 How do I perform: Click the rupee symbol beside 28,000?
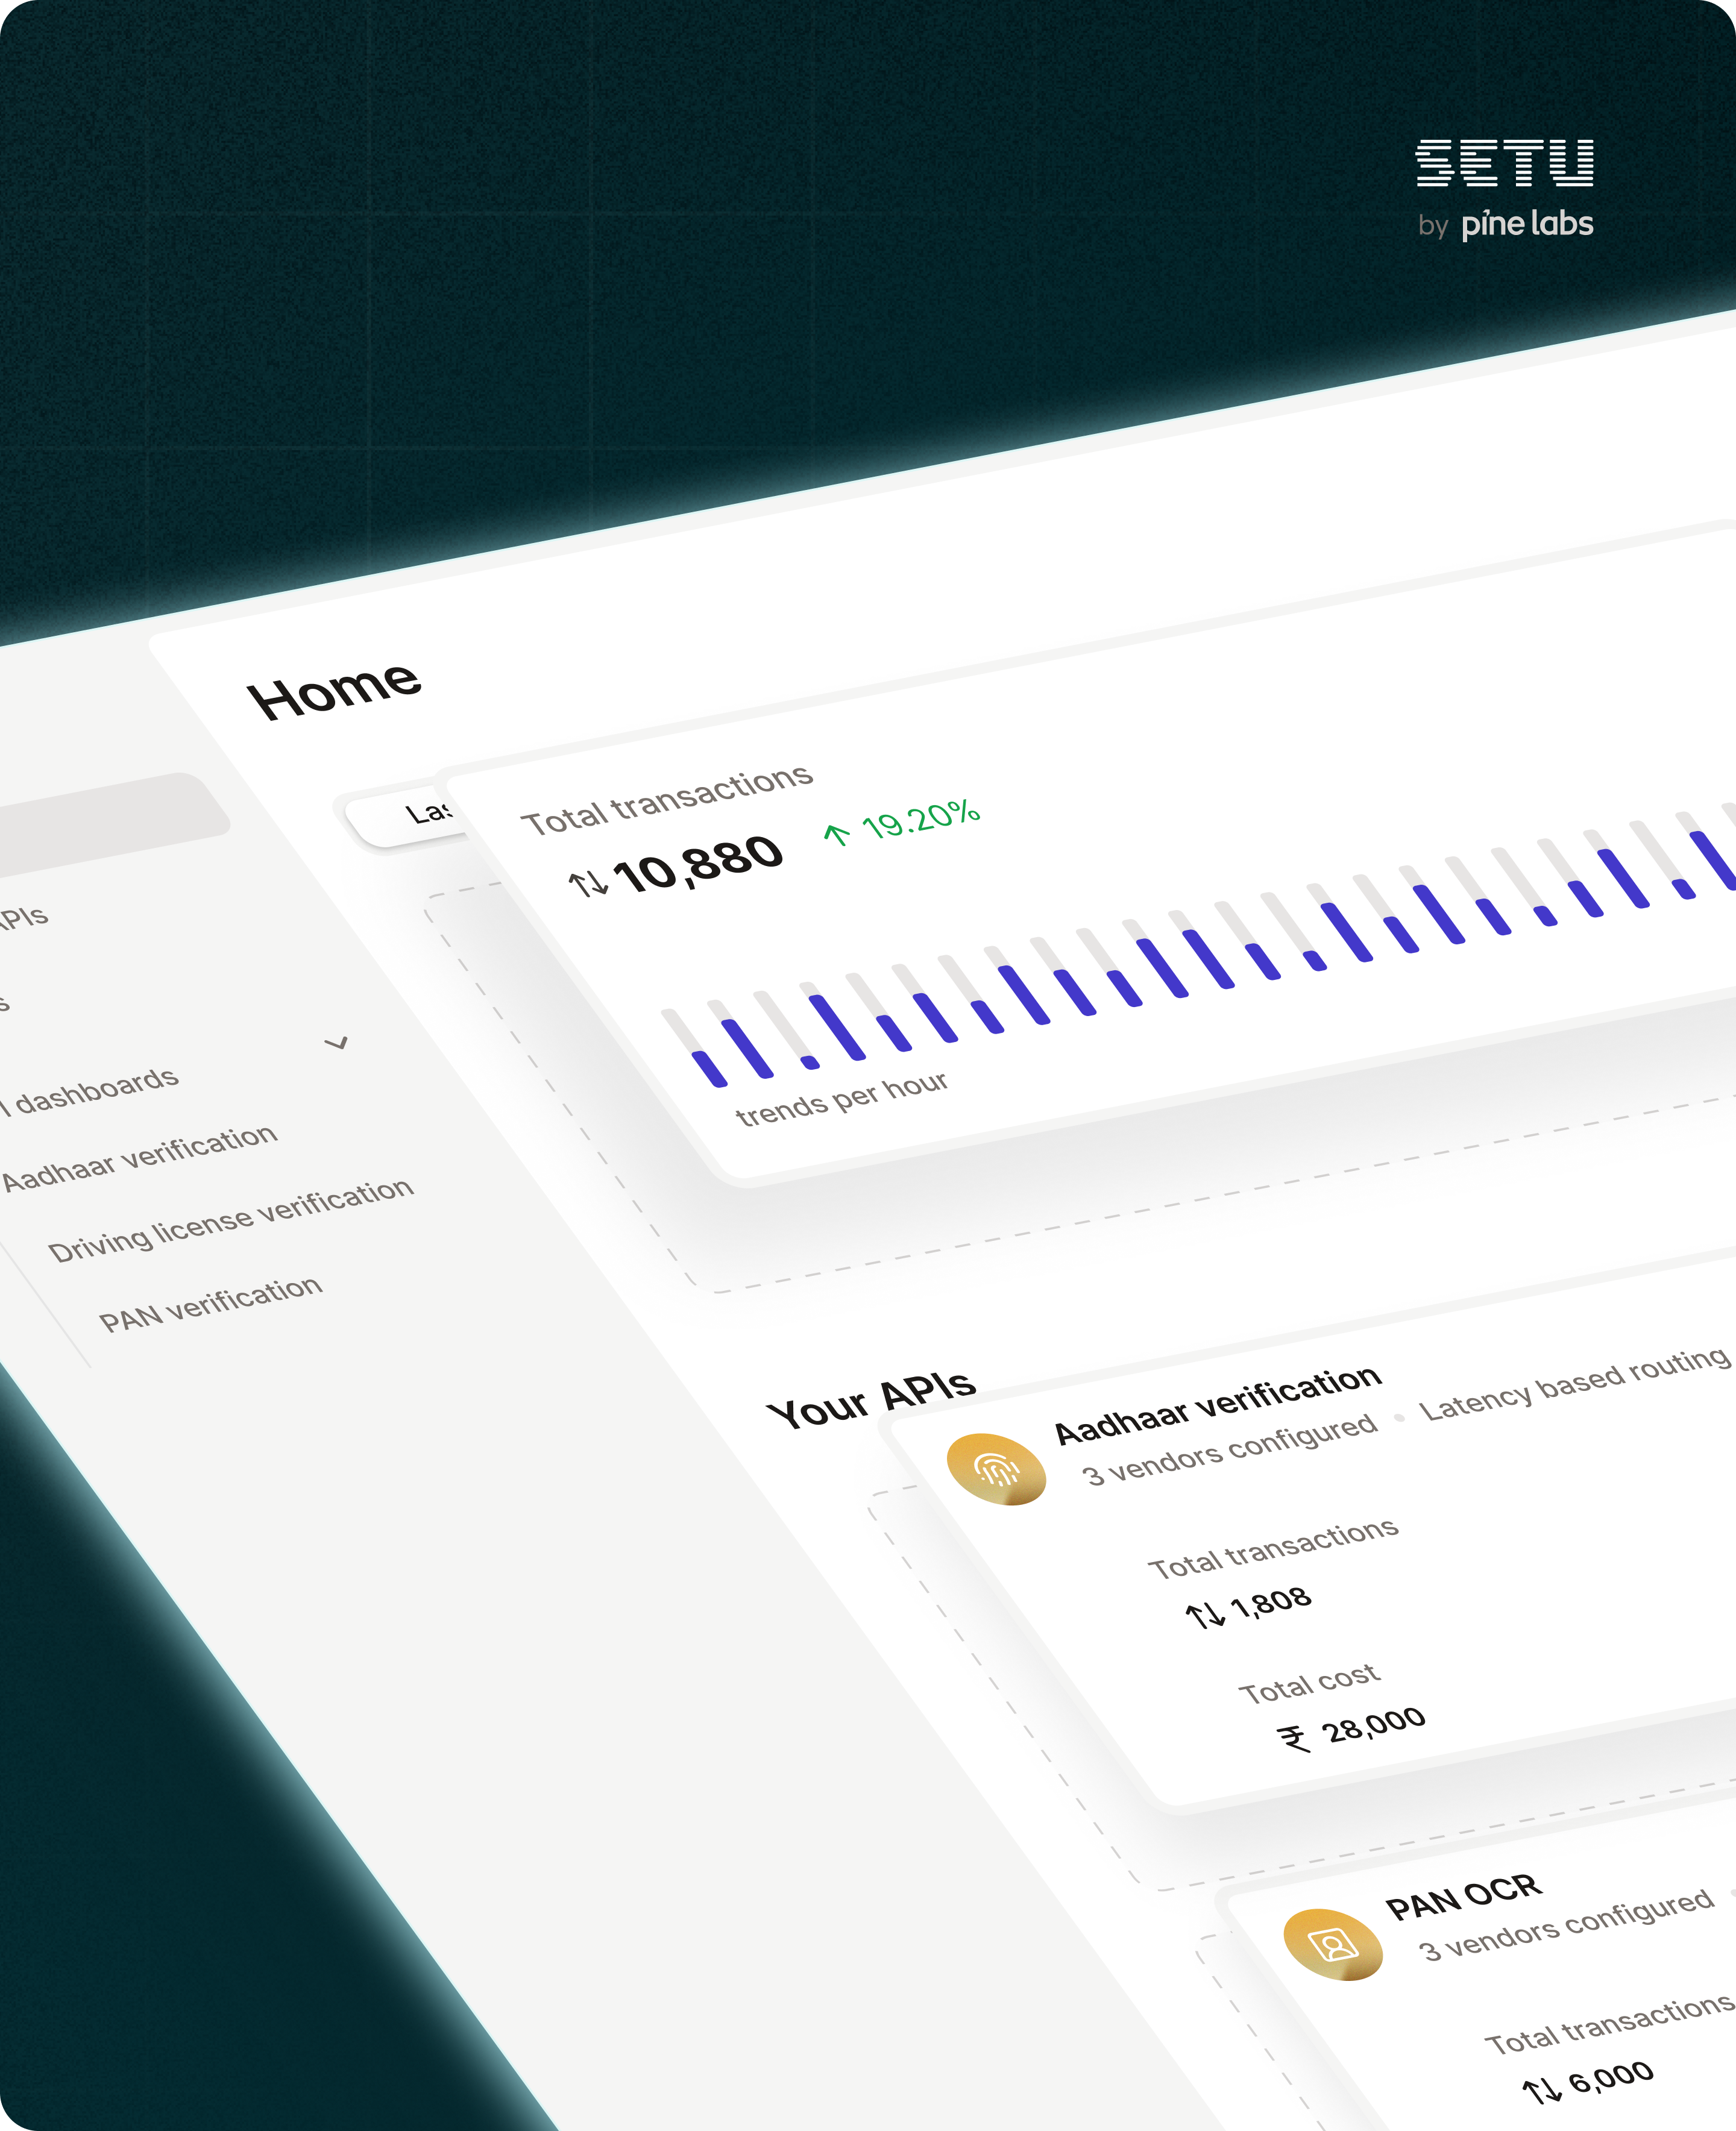tap(1294, 1739)
